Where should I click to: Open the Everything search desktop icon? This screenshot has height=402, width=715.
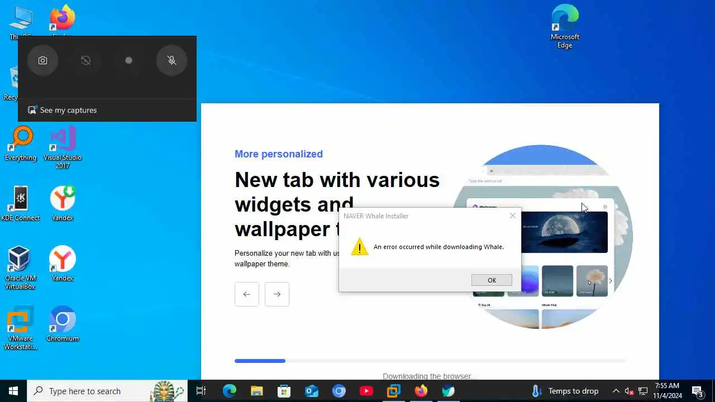coord(21,144)
